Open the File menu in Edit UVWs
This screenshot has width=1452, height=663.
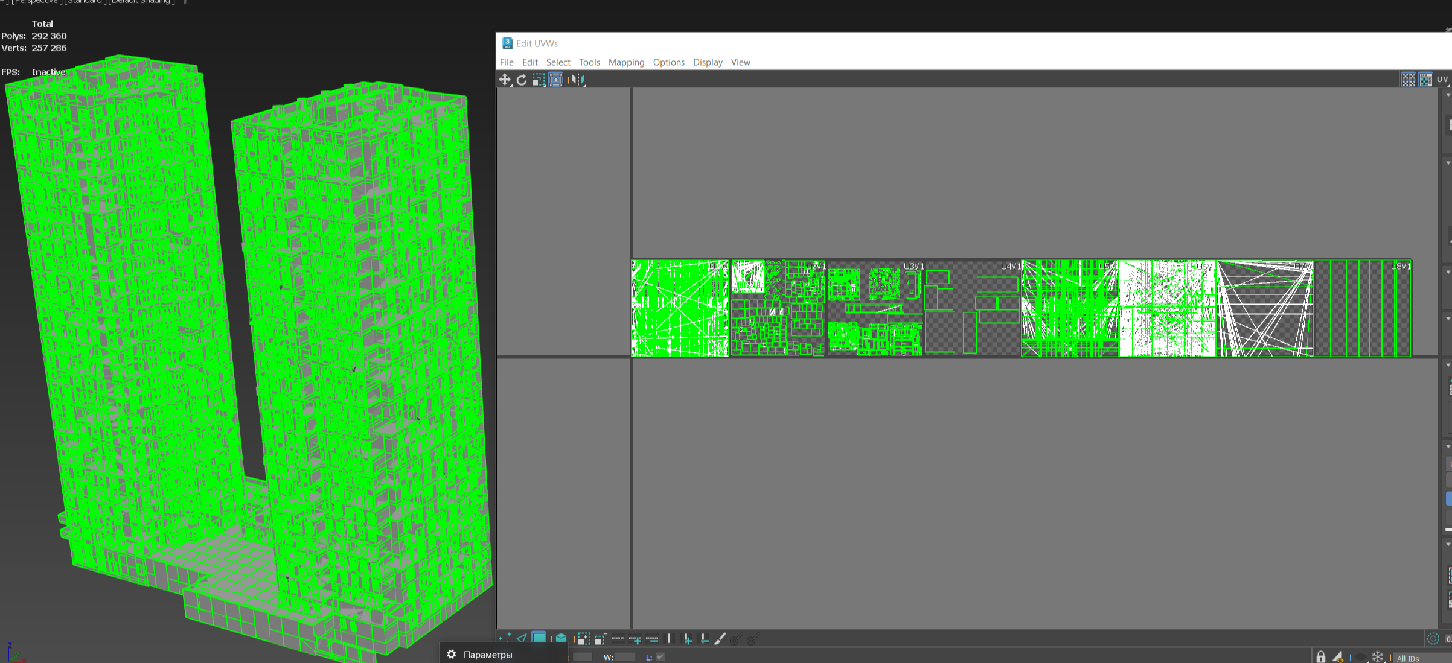pyautogui.click(x=507, y=62)
